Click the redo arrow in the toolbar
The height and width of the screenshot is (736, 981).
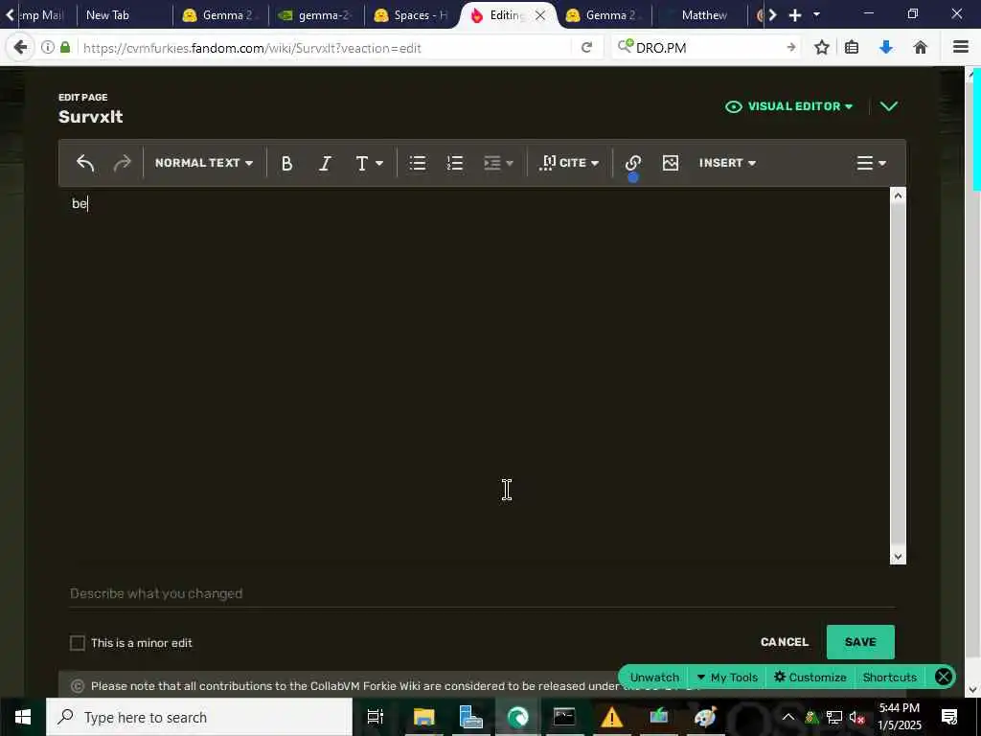tap(122, 163)
